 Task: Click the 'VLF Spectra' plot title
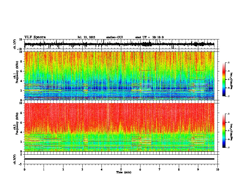(x=35, y=37)
